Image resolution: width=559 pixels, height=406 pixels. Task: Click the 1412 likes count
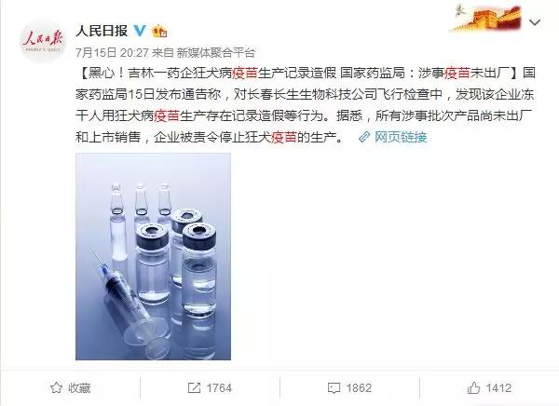pyautogui.click(x=498, y=387)
